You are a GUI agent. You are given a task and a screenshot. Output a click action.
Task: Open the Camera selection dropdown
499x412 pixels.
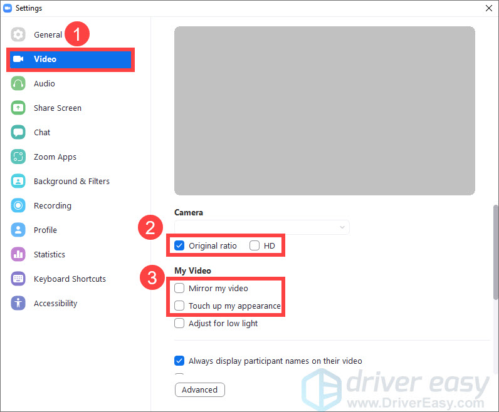click(261, 227)
